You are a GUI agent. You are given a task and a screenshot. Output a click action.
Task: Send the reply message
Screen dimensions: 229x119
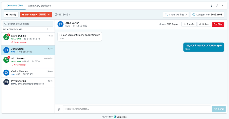tap(219, 109)
